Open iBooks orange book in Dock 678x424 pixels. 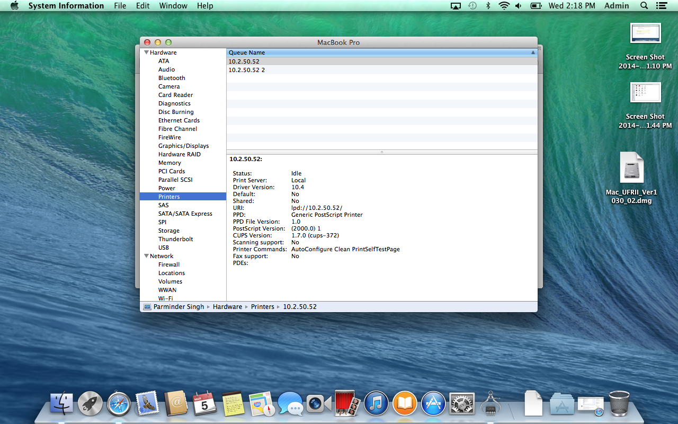[405, 404]
